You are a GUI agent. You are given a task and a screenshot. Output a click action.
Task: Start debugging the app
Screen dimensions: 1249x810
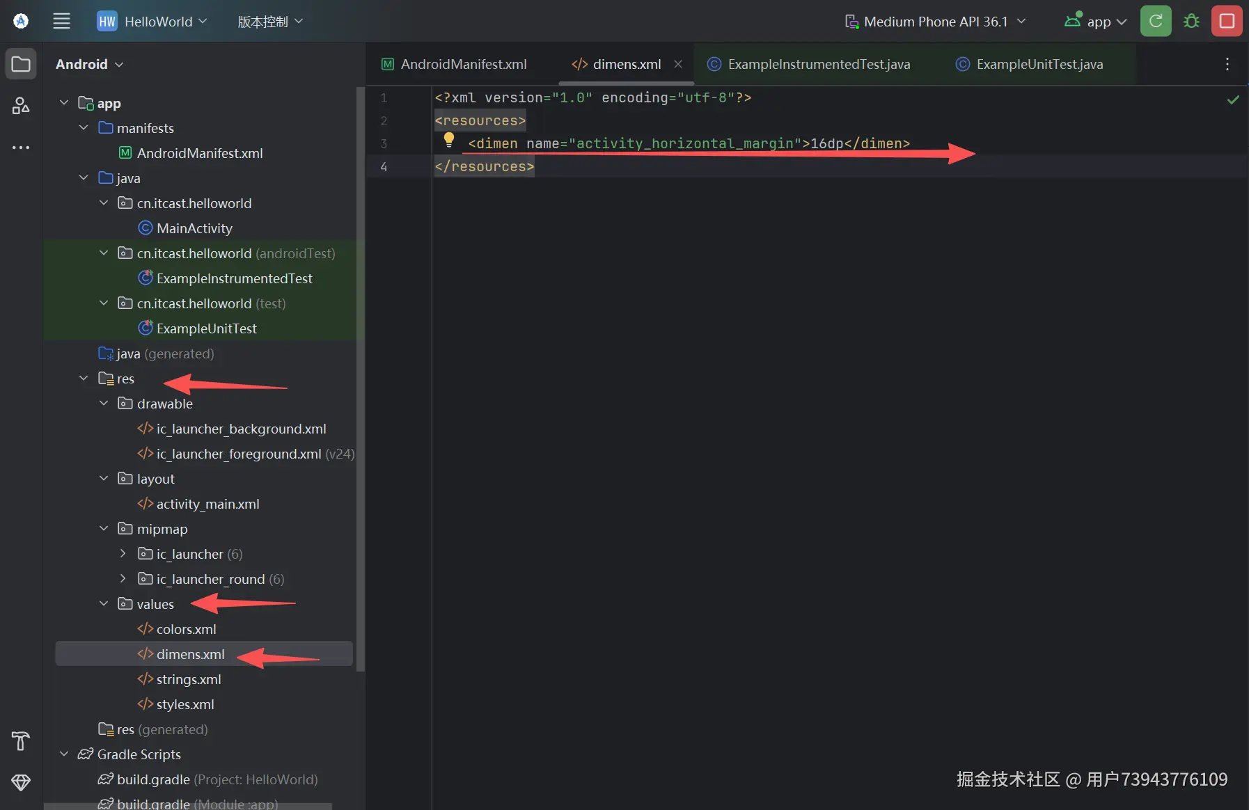[x=1191, y=21]
